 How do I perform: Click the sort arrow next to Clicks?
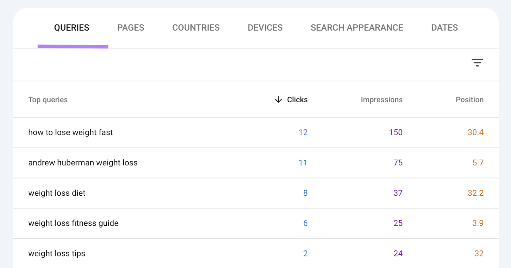pyautogui.click(x=278, y=99)
